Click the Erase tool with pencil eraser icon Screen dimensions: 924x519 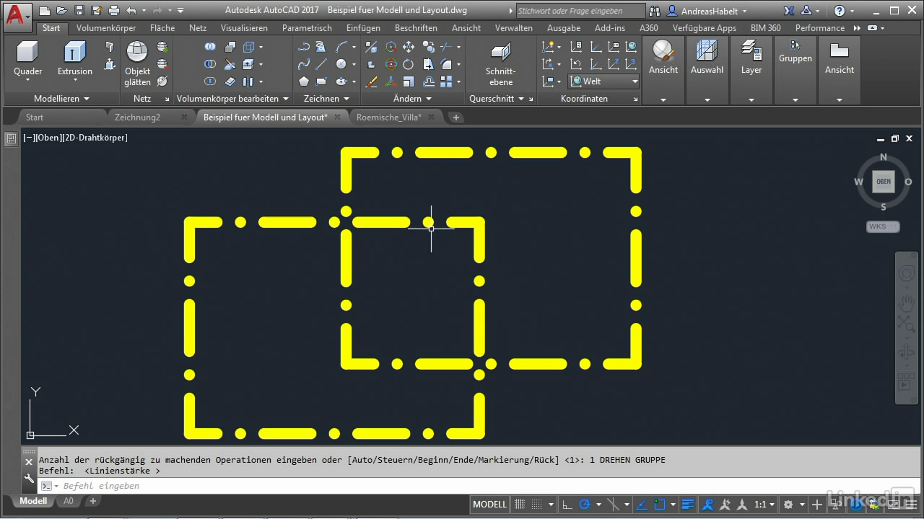click(x=371, y=81)
